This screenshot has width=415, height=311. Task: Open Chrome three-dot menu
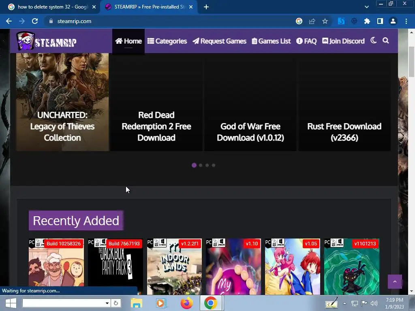click(x=406, y=21)
